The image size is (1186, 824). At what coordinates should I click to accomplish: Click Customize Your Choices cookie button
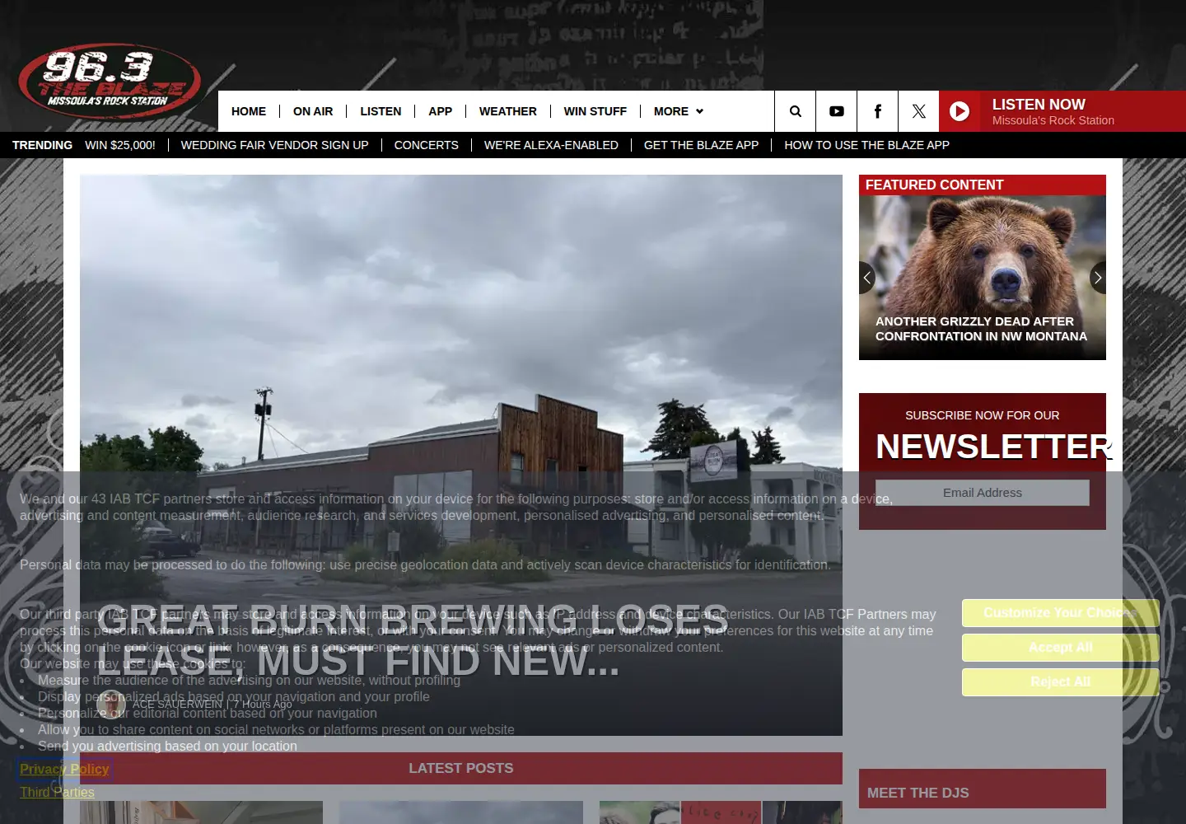[1061, 613]
